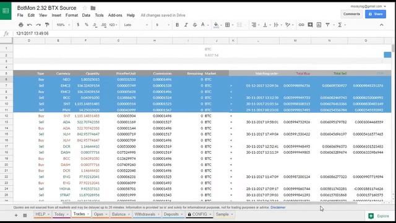The width and height of the screenshot is (396, 223).
Task: Switch to the Open sheet tab
Action: tap(98, 214)
